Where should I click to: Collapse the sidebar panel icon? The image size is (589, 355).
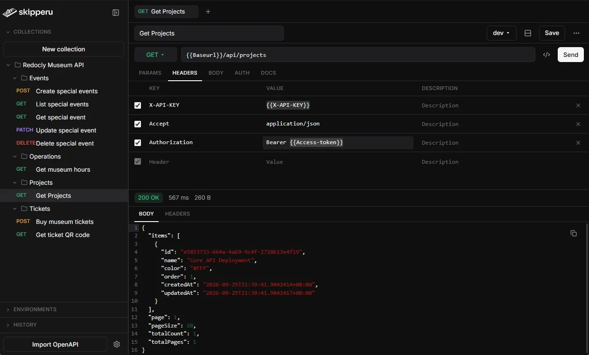pos(116,13)
